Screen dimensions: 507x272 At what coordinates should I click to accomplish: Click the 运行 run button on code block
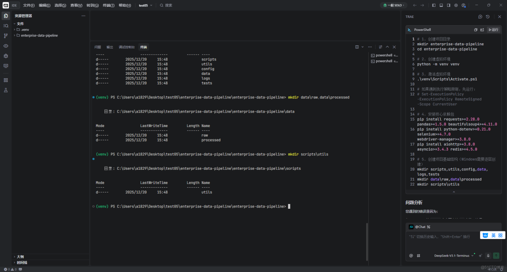point(493,30)
